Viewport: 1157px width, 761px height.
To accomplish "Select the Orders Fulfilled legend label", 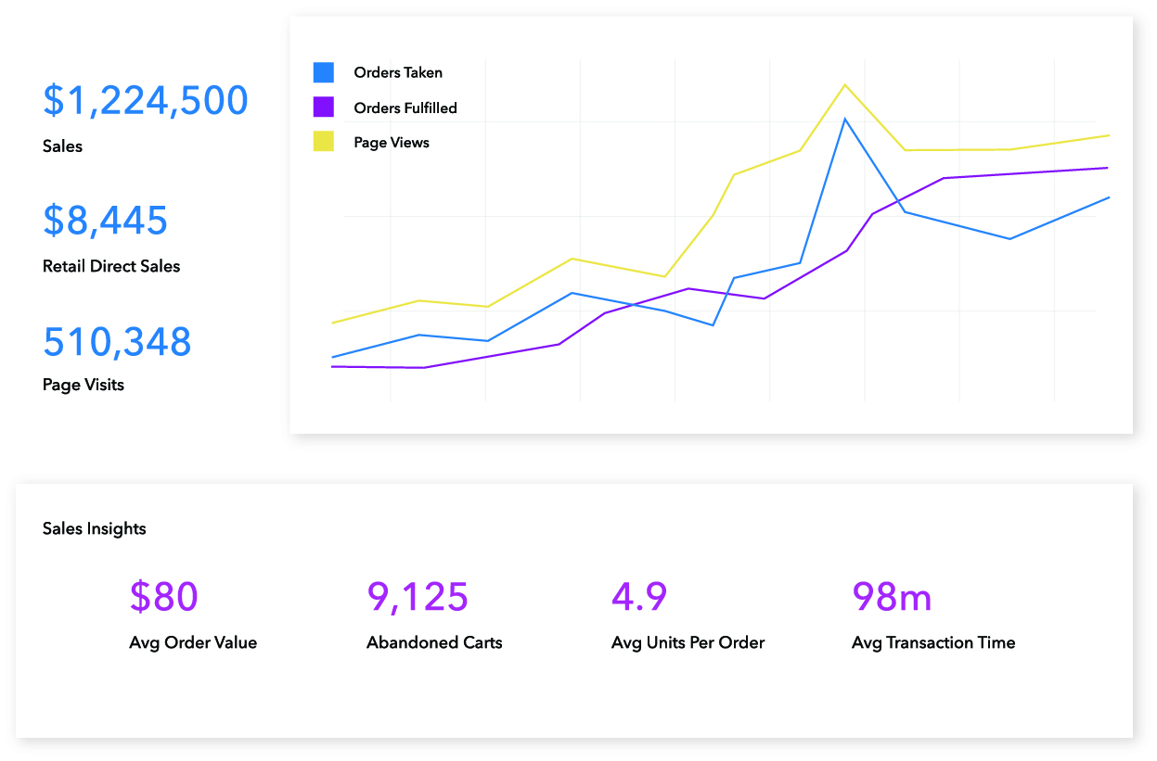I will pos(405,108).
